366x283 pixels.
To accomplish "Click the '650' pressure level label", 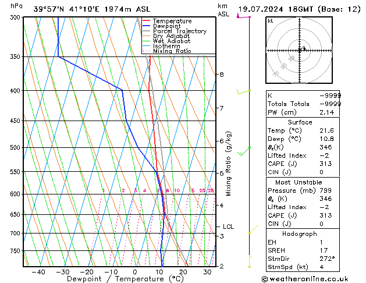I will [x=16, y=214].
